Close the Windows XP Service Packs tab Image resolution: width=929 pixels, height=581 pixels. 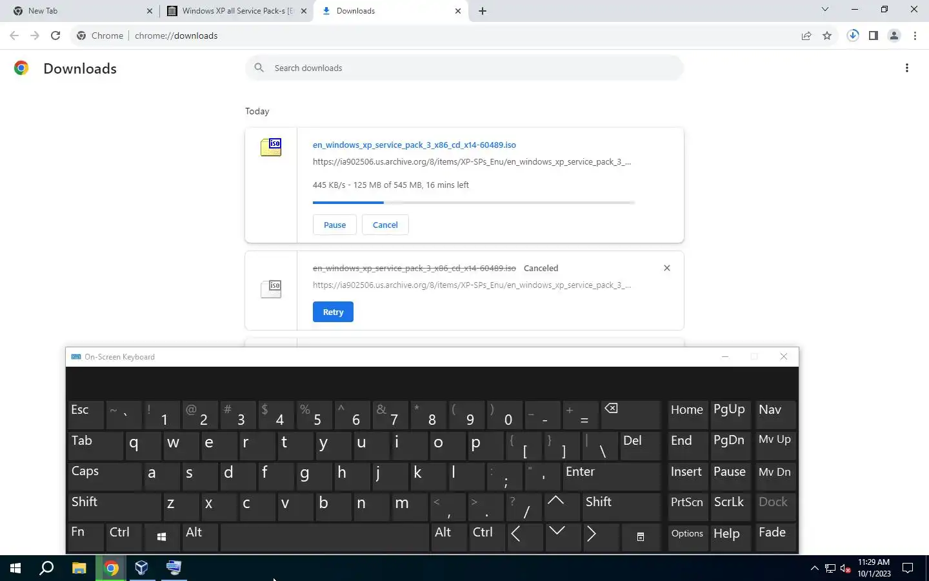[304, 11]
